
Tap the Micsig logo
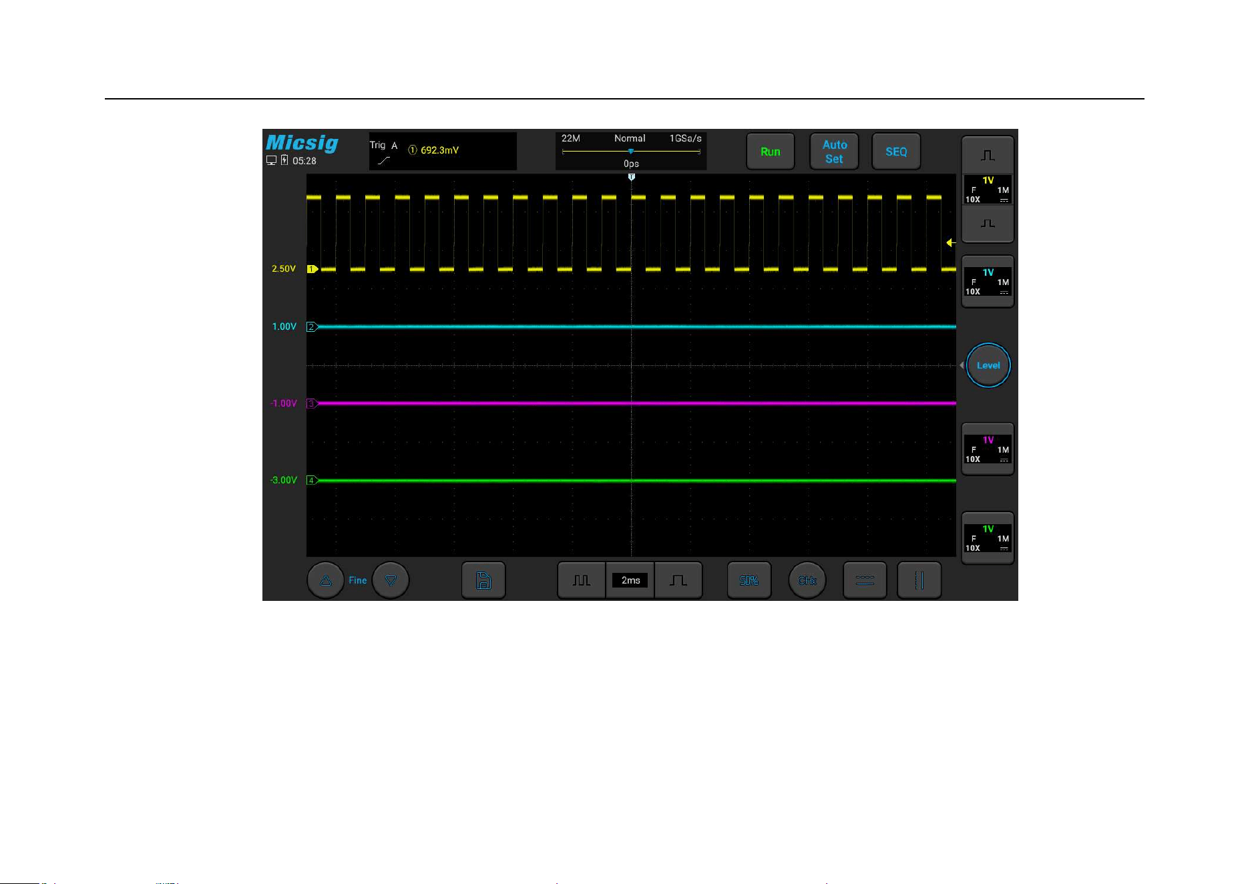coord(302,143)
